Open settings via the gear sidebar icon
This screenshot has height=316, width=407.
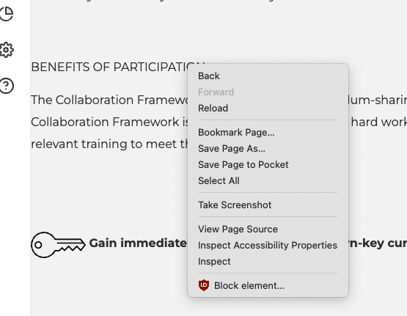(x=6, y=50)
